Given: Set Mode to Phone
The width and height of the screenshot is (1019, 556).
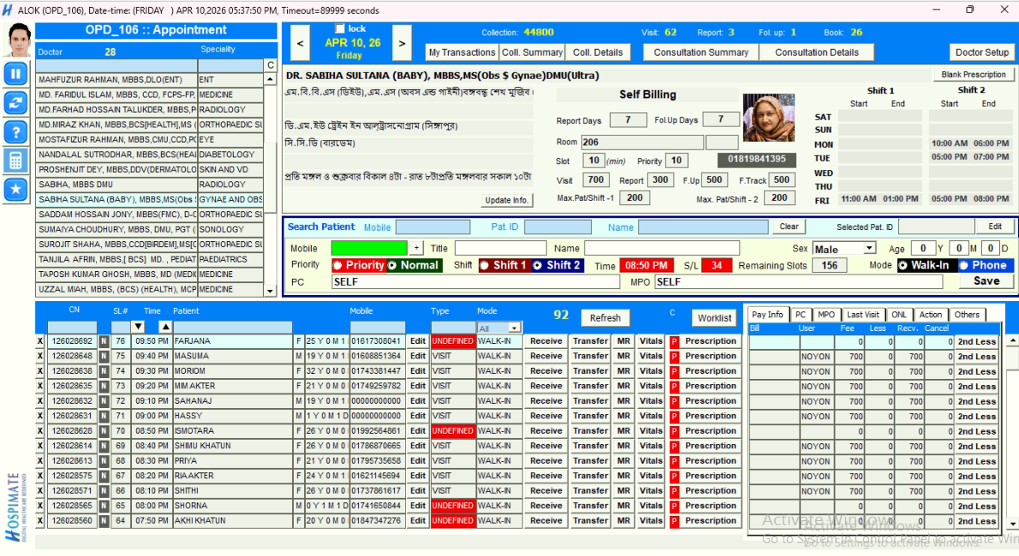Looking at the screenshot, I should pos(965,265).
